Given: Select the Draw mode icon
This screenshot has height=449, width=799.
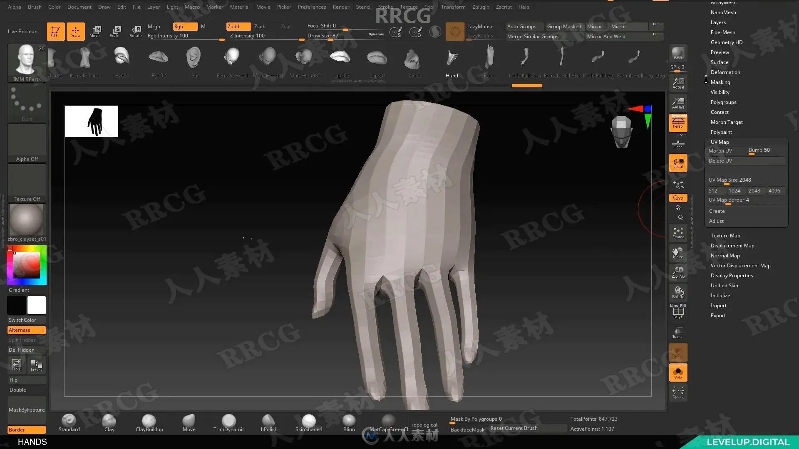Looking at the screenshot, I should [75, 31].
